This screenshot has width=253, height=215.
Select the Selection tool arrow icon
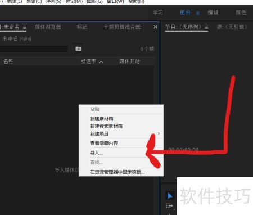pos(170,196)
